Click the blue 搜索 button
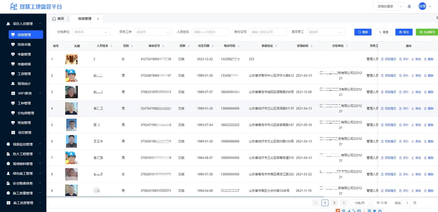This screenshot has height=212, width=438. point(363,32)
